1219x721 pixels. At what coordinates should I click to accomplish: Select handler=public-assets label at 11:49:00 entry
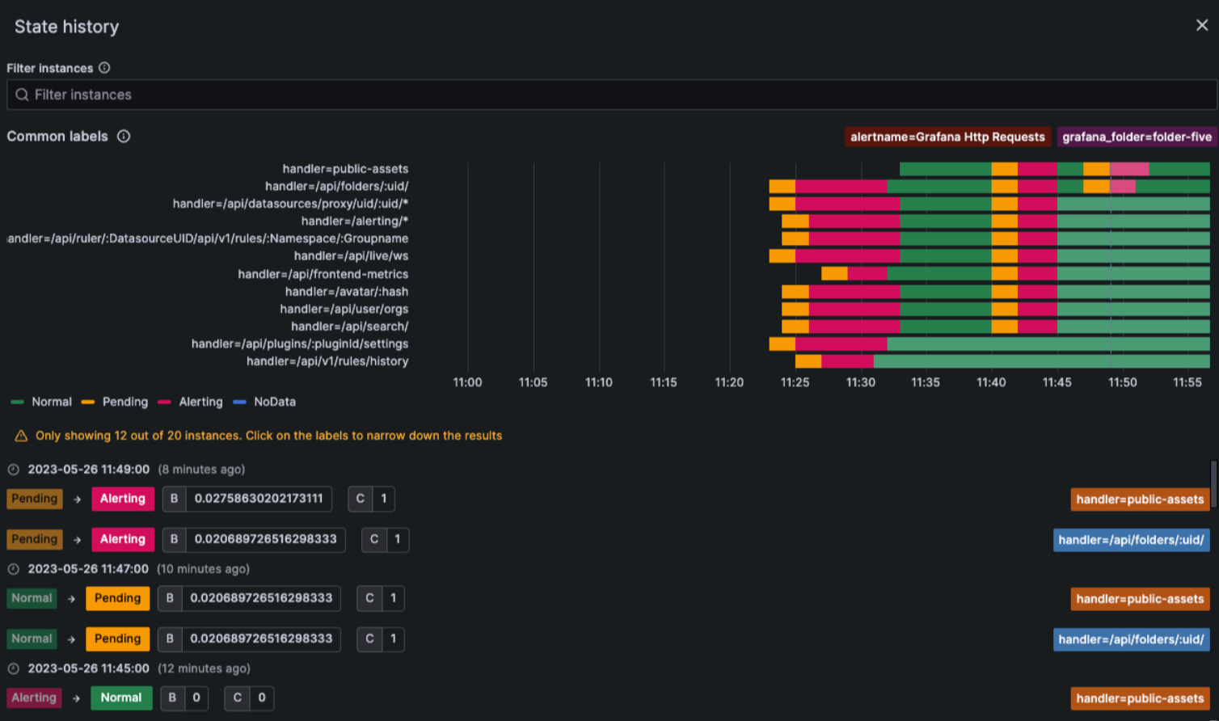tap(1140, 500)
